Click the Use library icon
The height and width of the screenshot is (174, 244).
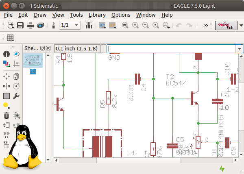pyautogui.click(x=89, y=25)
